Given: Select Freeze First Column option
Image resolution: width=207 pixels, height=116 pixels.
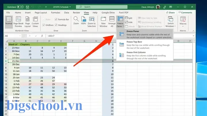Looking at the screenshot, I should point(145,55).
